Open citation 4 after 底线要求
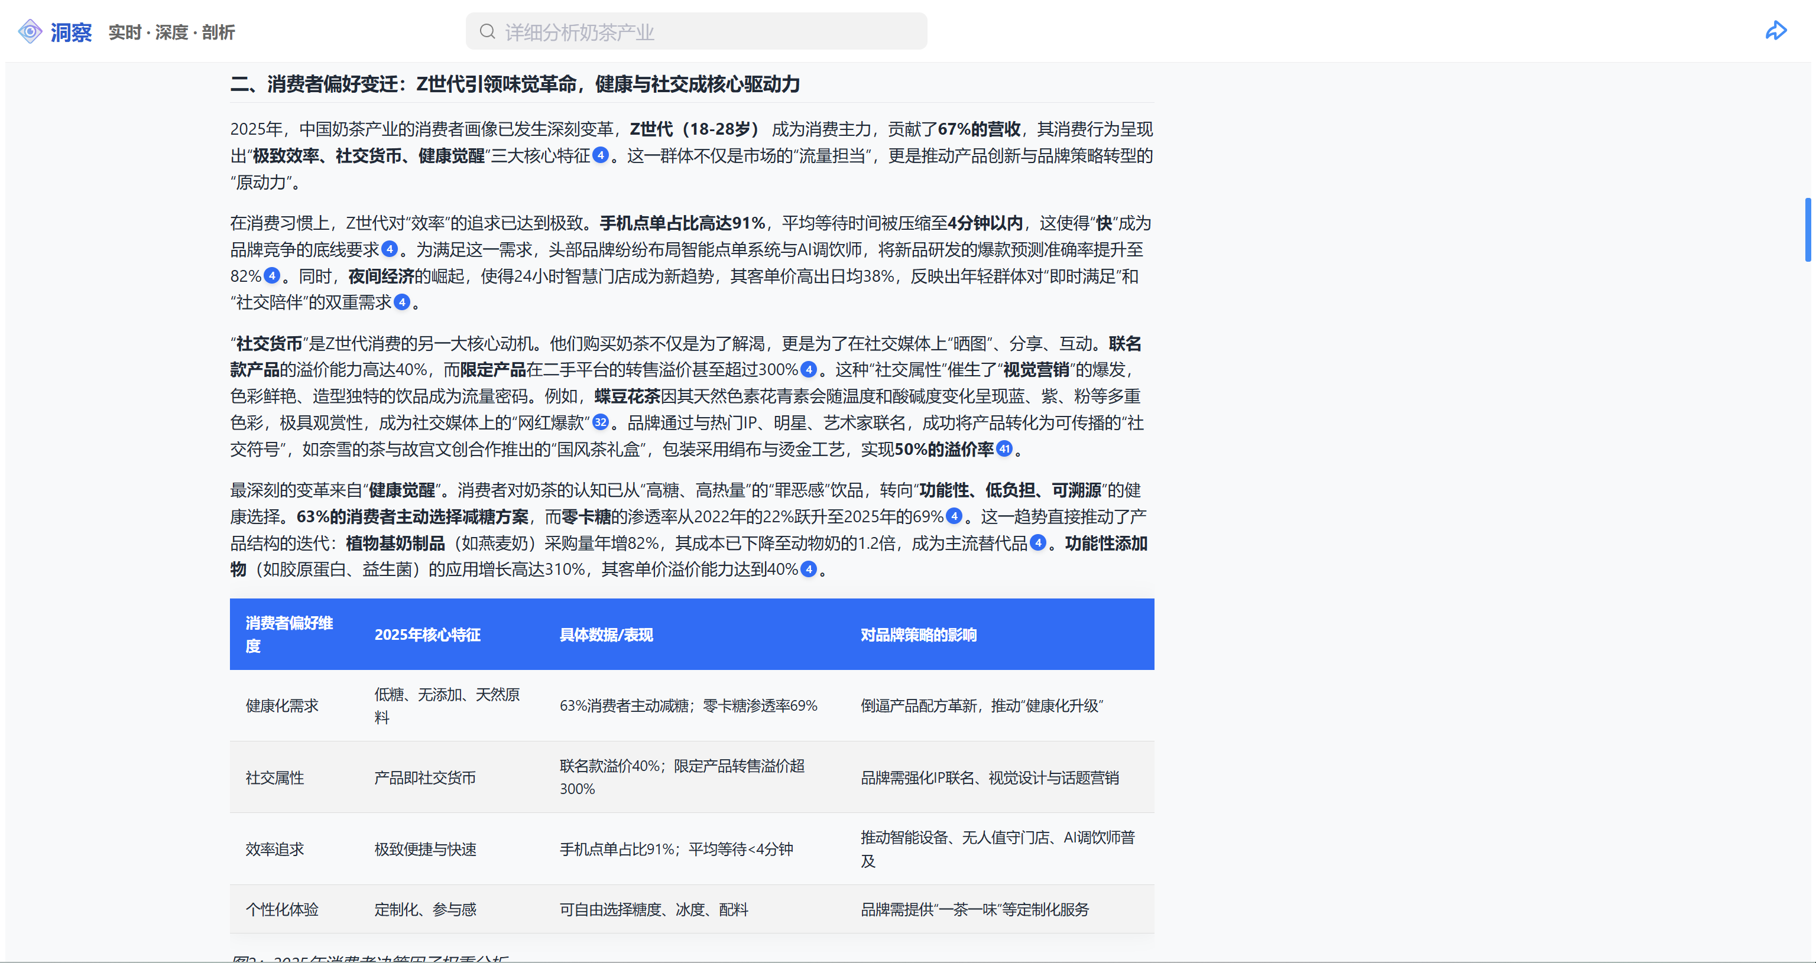Screen dimensions: 1816x963 pyautogui.click(x=389, y=249)
